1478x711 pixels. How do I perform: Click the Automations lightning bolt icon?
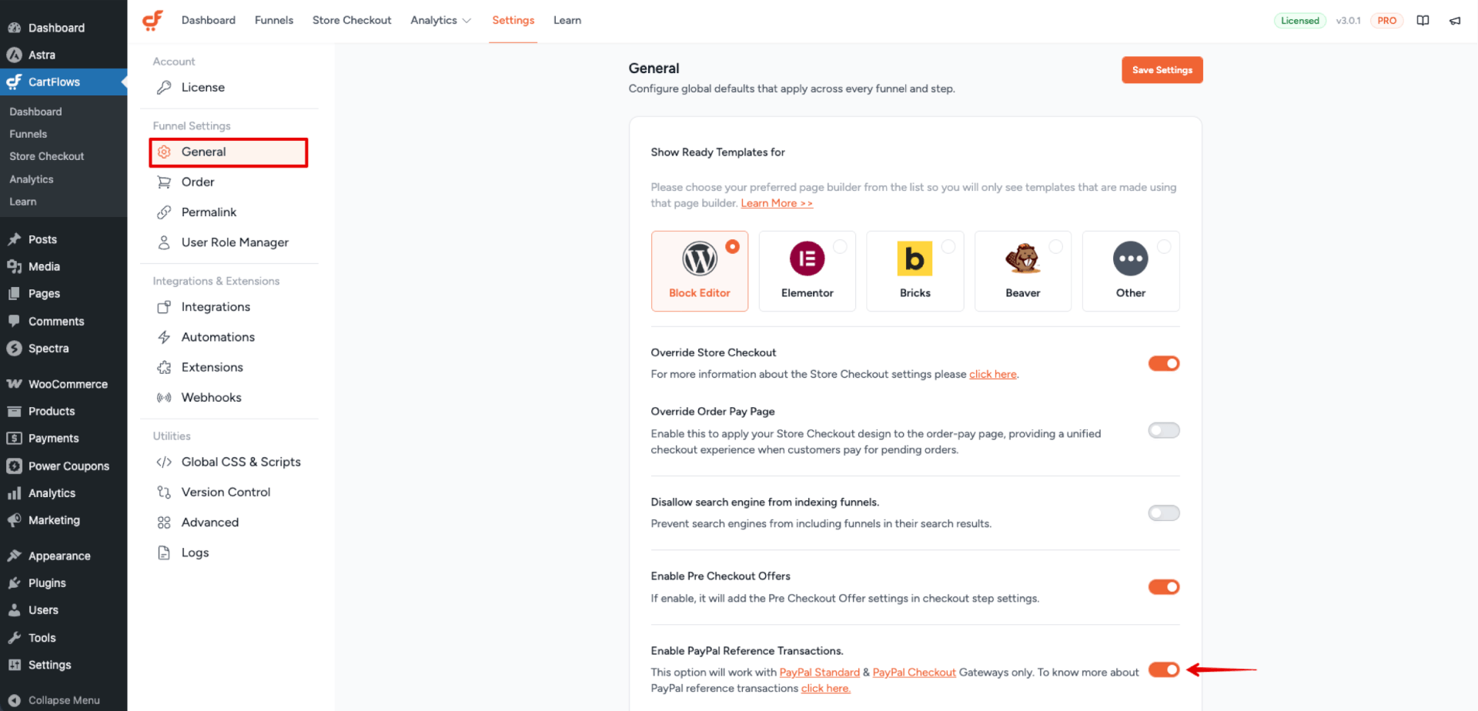point(164,337)
